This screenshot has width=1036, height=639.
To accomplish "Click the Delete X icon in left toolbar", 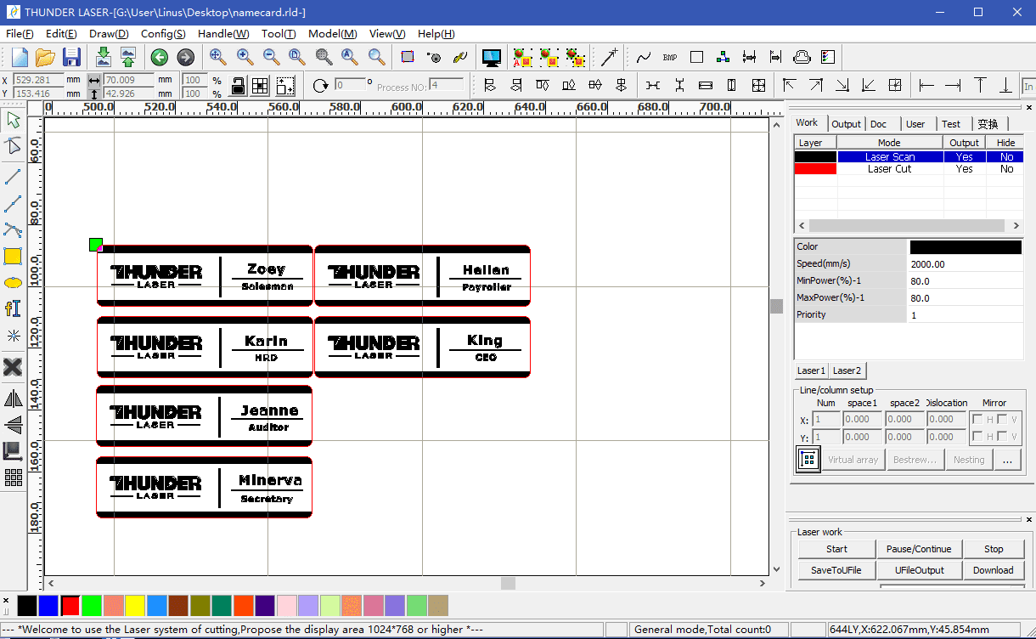I will [x=13, y=367].
